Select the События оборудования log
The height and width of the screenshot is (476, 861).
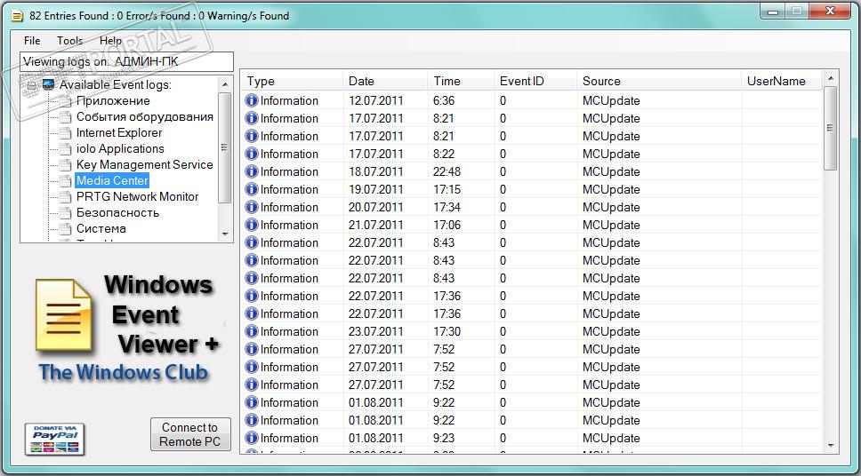click(145, 117)
